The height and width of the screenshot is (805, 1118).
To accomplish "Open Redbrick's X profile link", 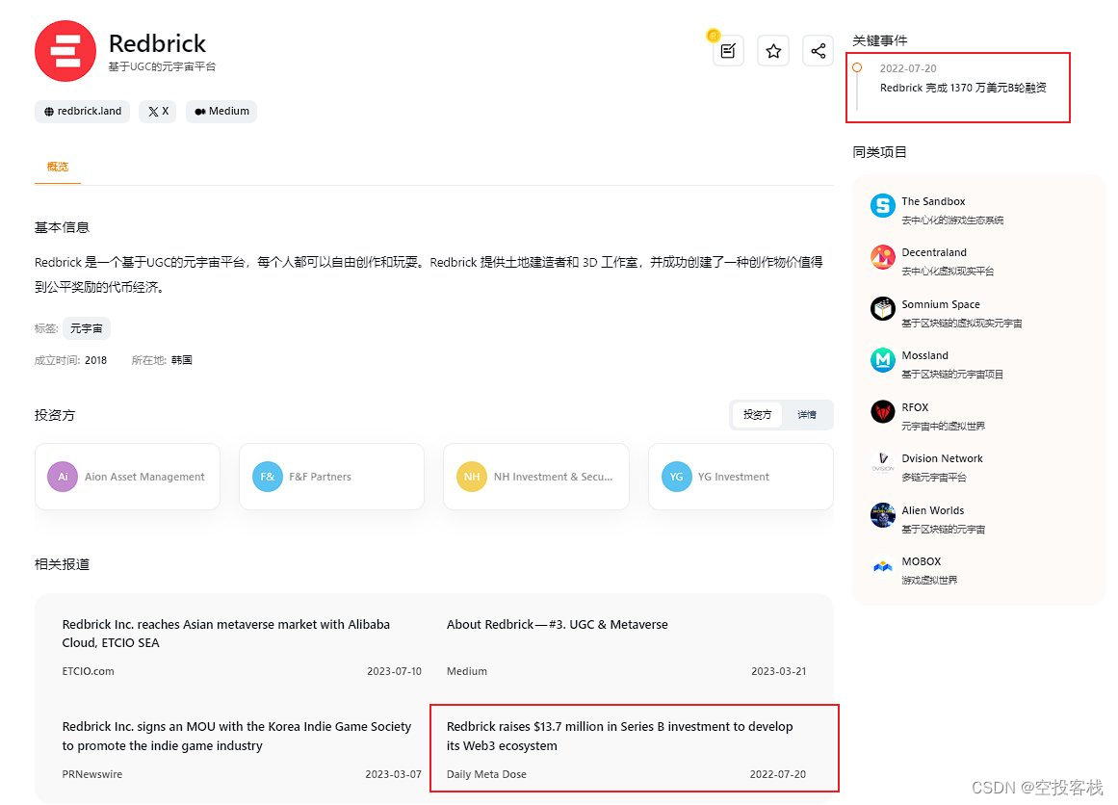I will [158, 112].
